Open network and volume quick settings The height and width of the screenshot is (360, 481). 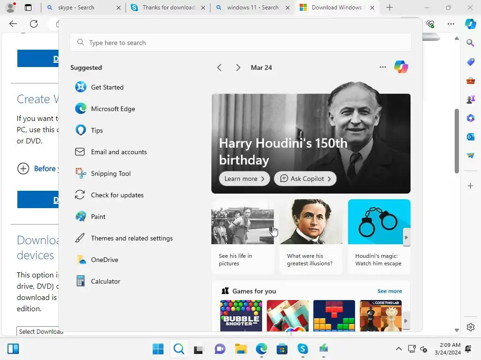pos(418,349)
